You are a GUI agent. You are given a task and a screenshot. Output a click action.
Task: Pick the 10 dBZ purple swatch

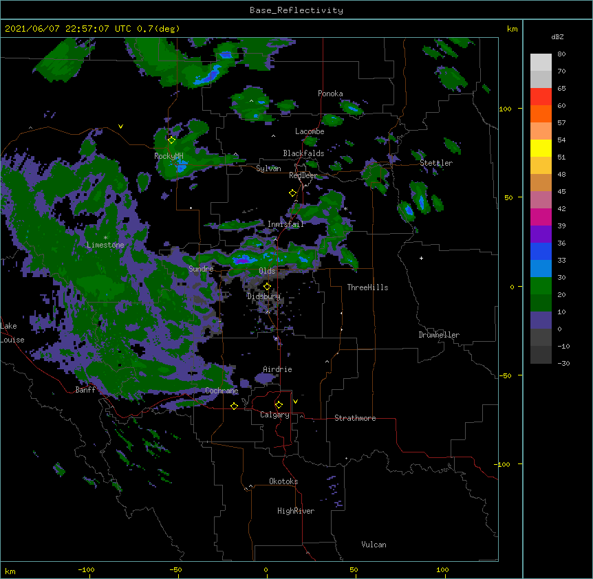(541, 320)
